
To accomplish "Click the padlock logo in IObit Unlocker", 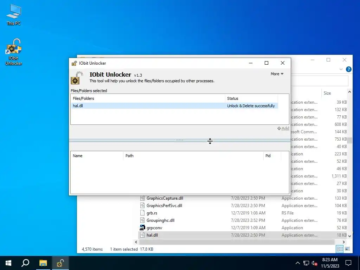I will point(77,78).
